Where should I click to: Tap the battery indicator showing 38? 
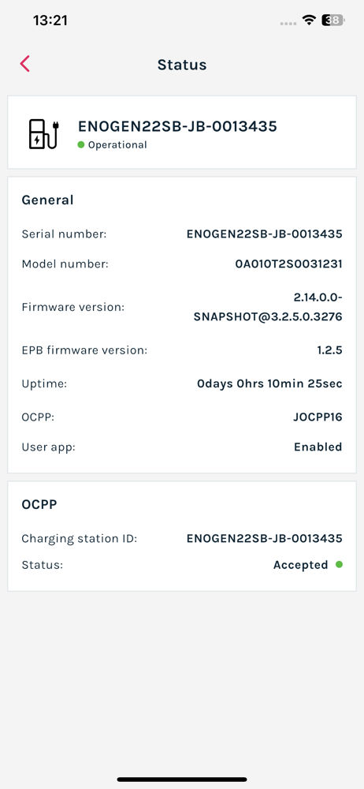coord(332,21)
